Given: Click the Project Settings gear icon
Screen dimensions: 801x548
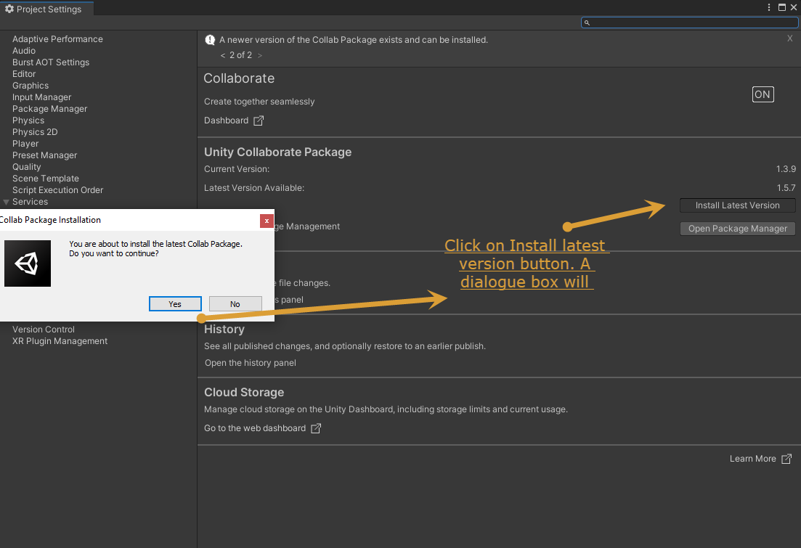Looking at the screenshot, I should coord(9,9).
